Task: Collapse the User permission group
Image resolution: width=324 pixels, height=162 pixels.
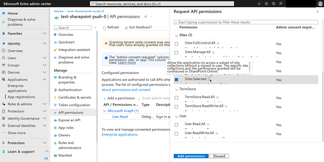Action: [176, 117]
